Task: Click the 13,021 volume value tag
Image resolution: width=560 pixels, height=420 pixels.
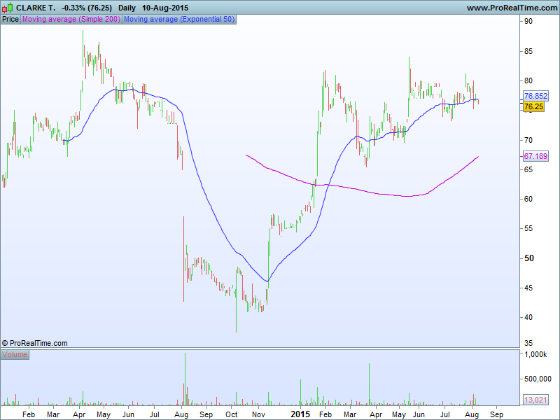Action: (535, 400)
